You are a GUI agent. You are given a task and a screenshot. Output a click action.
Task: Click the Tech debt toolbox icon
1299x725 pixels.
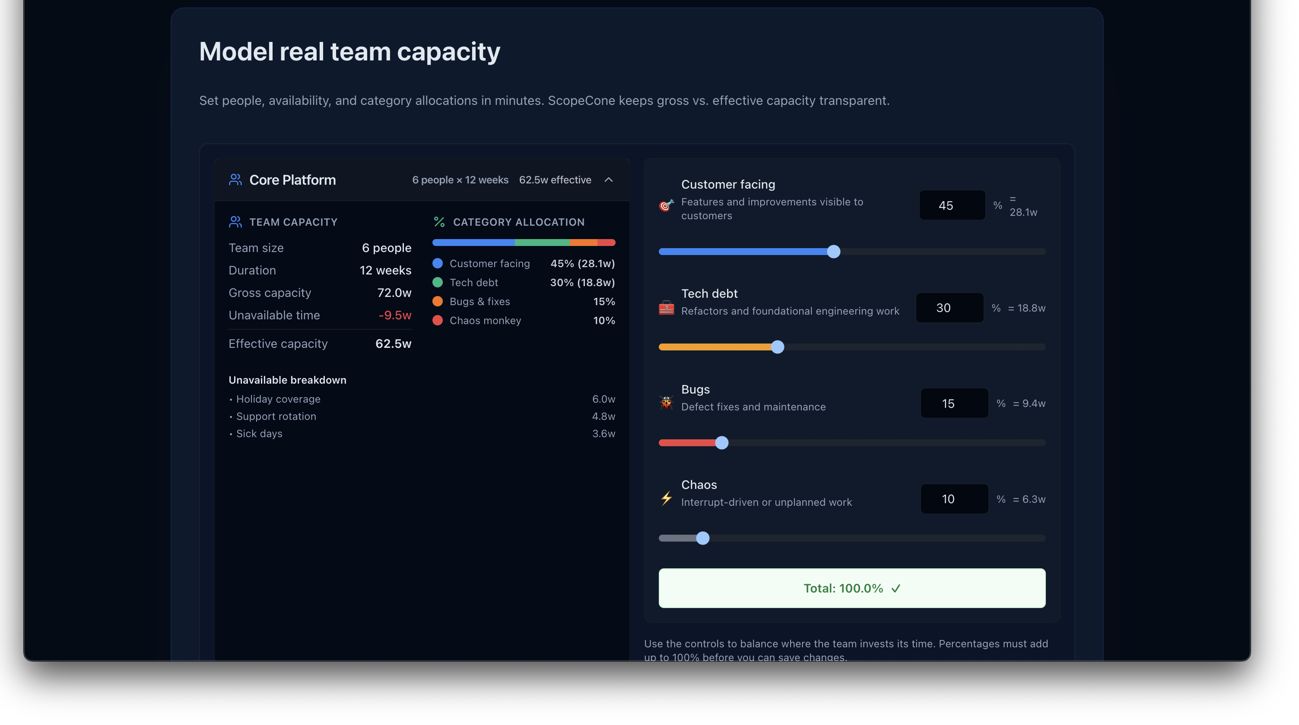coord(666,307)
